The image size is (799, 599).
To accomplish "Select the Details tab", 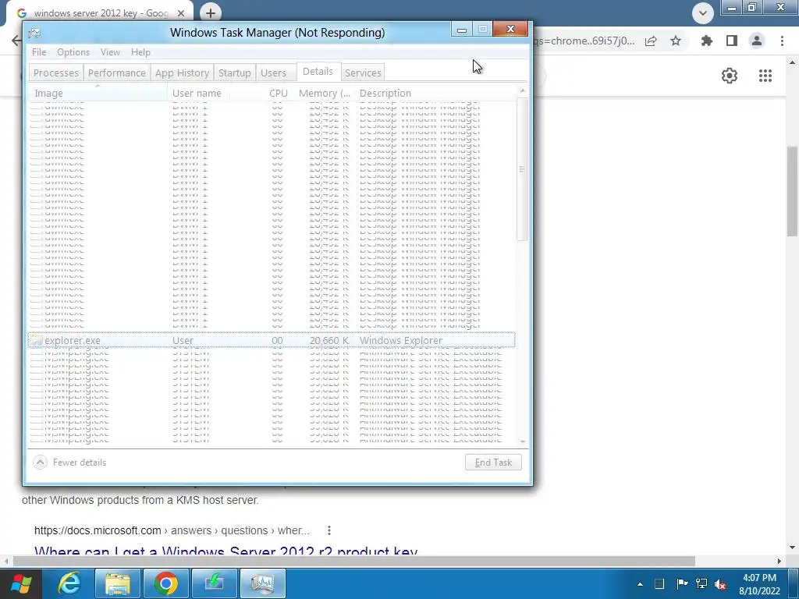I will point(318,71).
